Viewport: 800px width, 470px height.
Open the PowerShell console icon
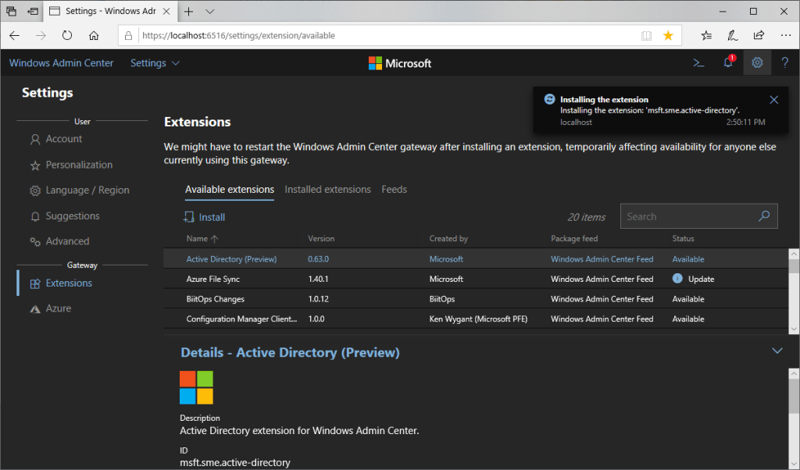point(698,62)
